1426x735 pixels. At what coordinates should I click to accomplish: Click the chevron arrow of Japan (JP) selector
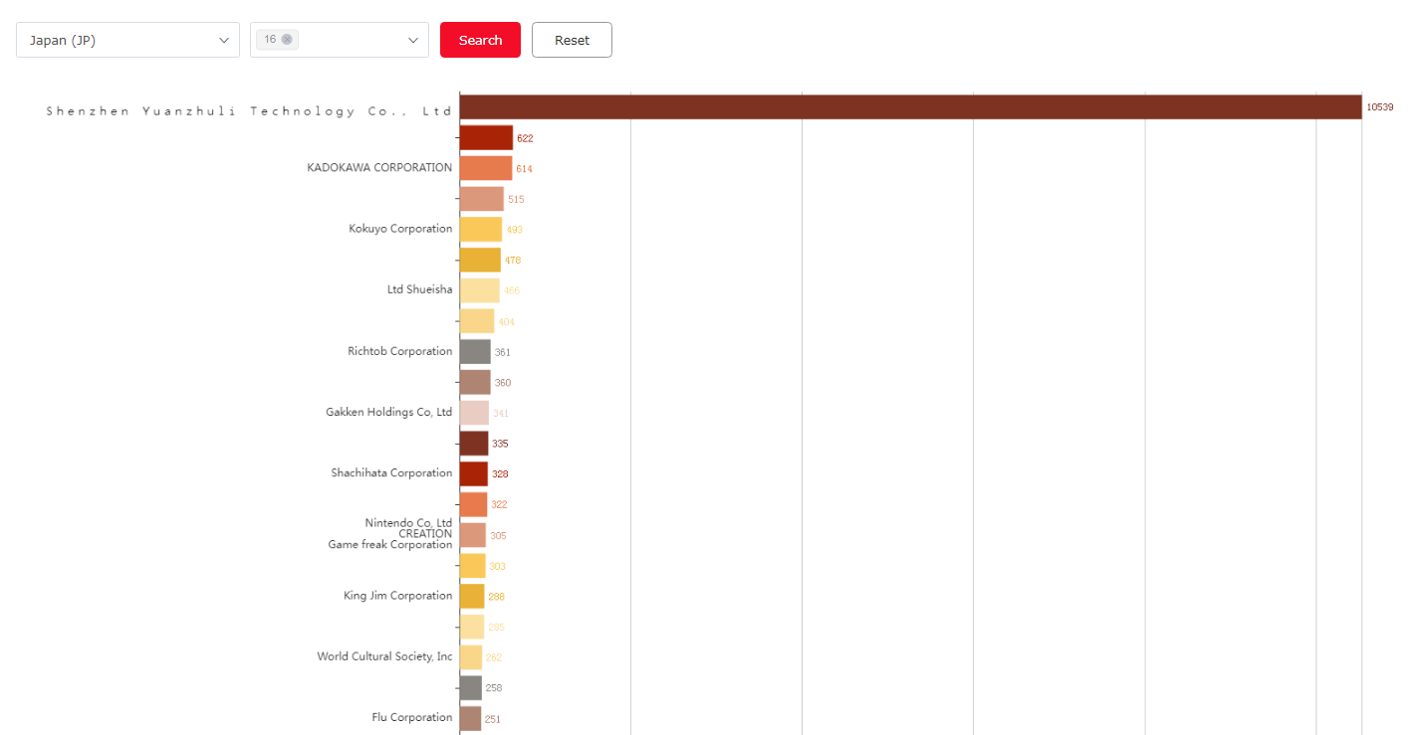point(223,40)
